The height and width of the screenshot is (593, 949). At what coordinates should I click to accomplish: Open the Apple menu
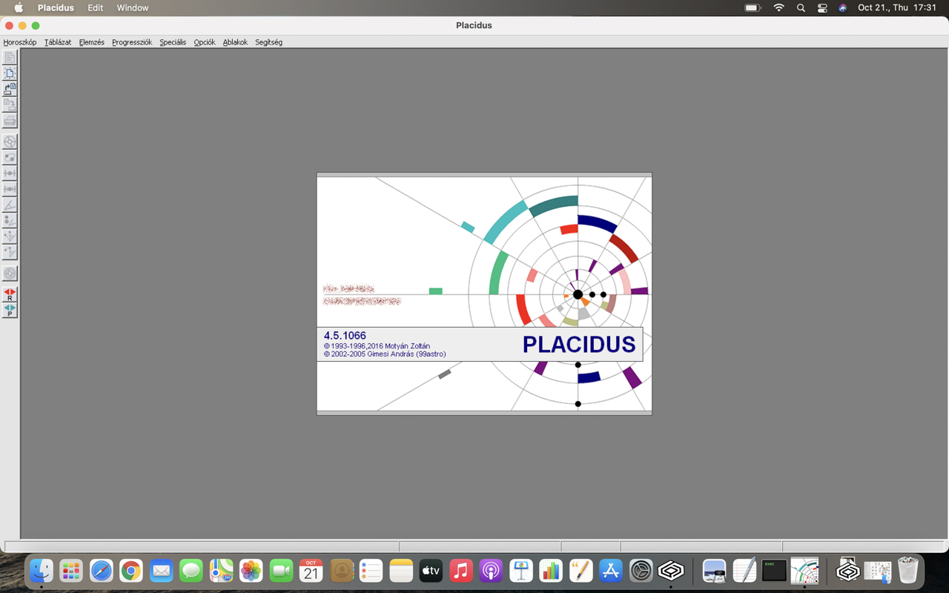pos(19,7)
